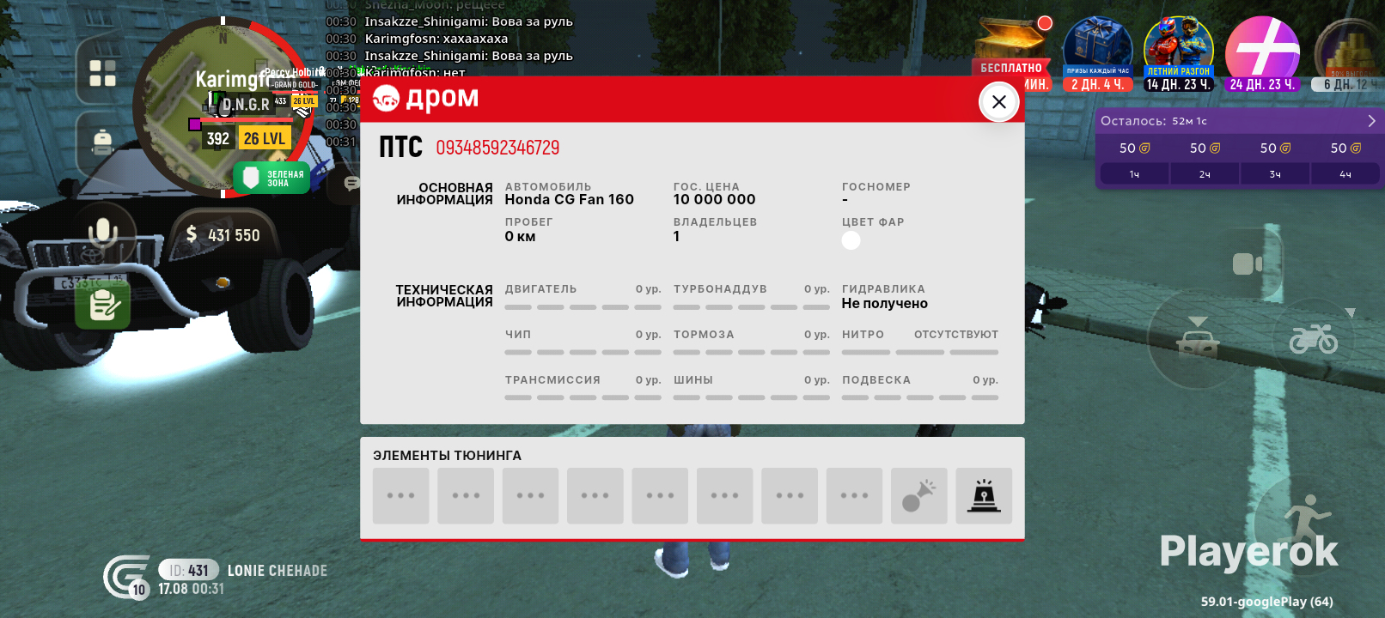Click the Трансмиссия level bar
The height and width of the screenshot is (618, 1385).
tap(583, 397)
